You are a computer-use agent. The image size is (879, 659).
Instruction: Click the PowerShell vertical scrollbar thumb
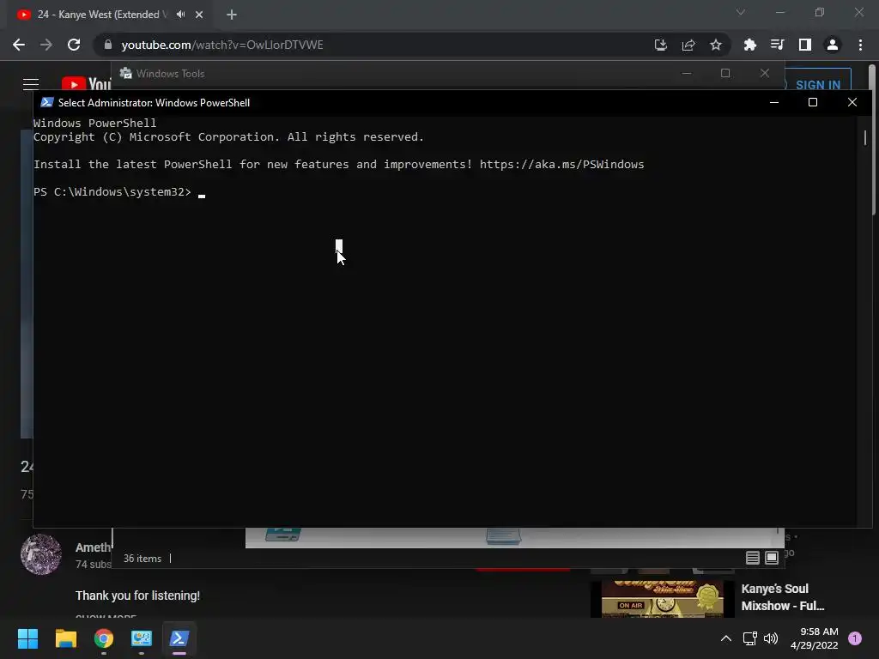click(x=865, y=137)
